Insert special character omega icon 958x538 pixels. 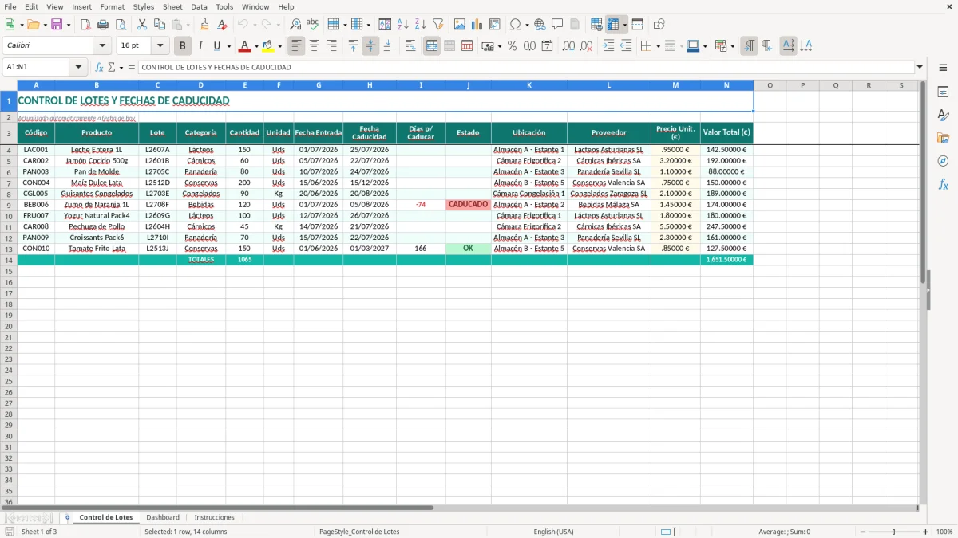click(x=515, y=25)
